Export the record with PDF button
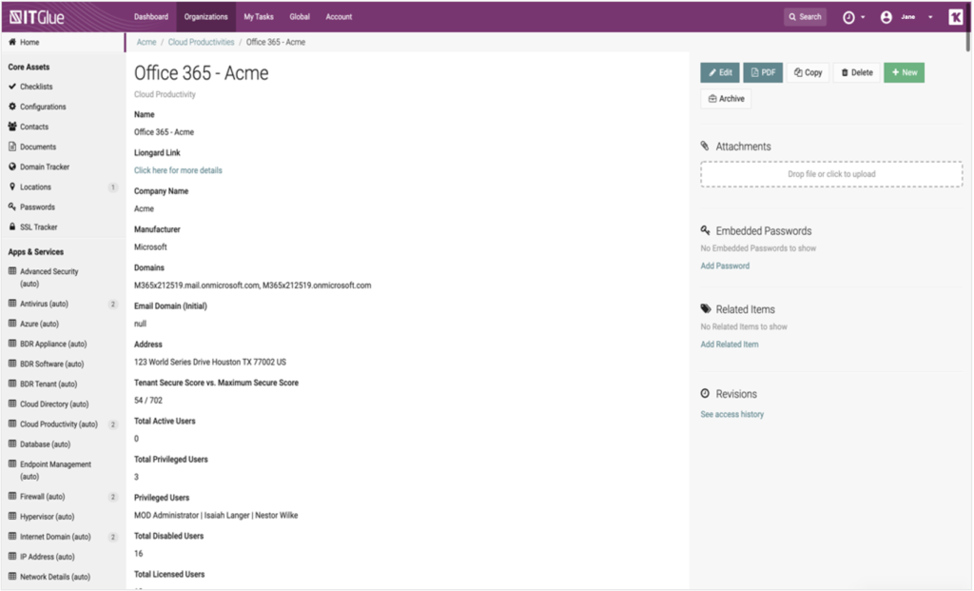This screenshot has height=591, width=974. 763,72
